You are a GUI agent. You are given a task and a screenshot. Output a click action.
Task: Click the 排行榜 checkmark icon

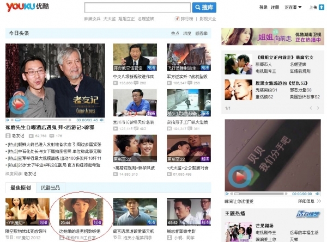(177, 18)
